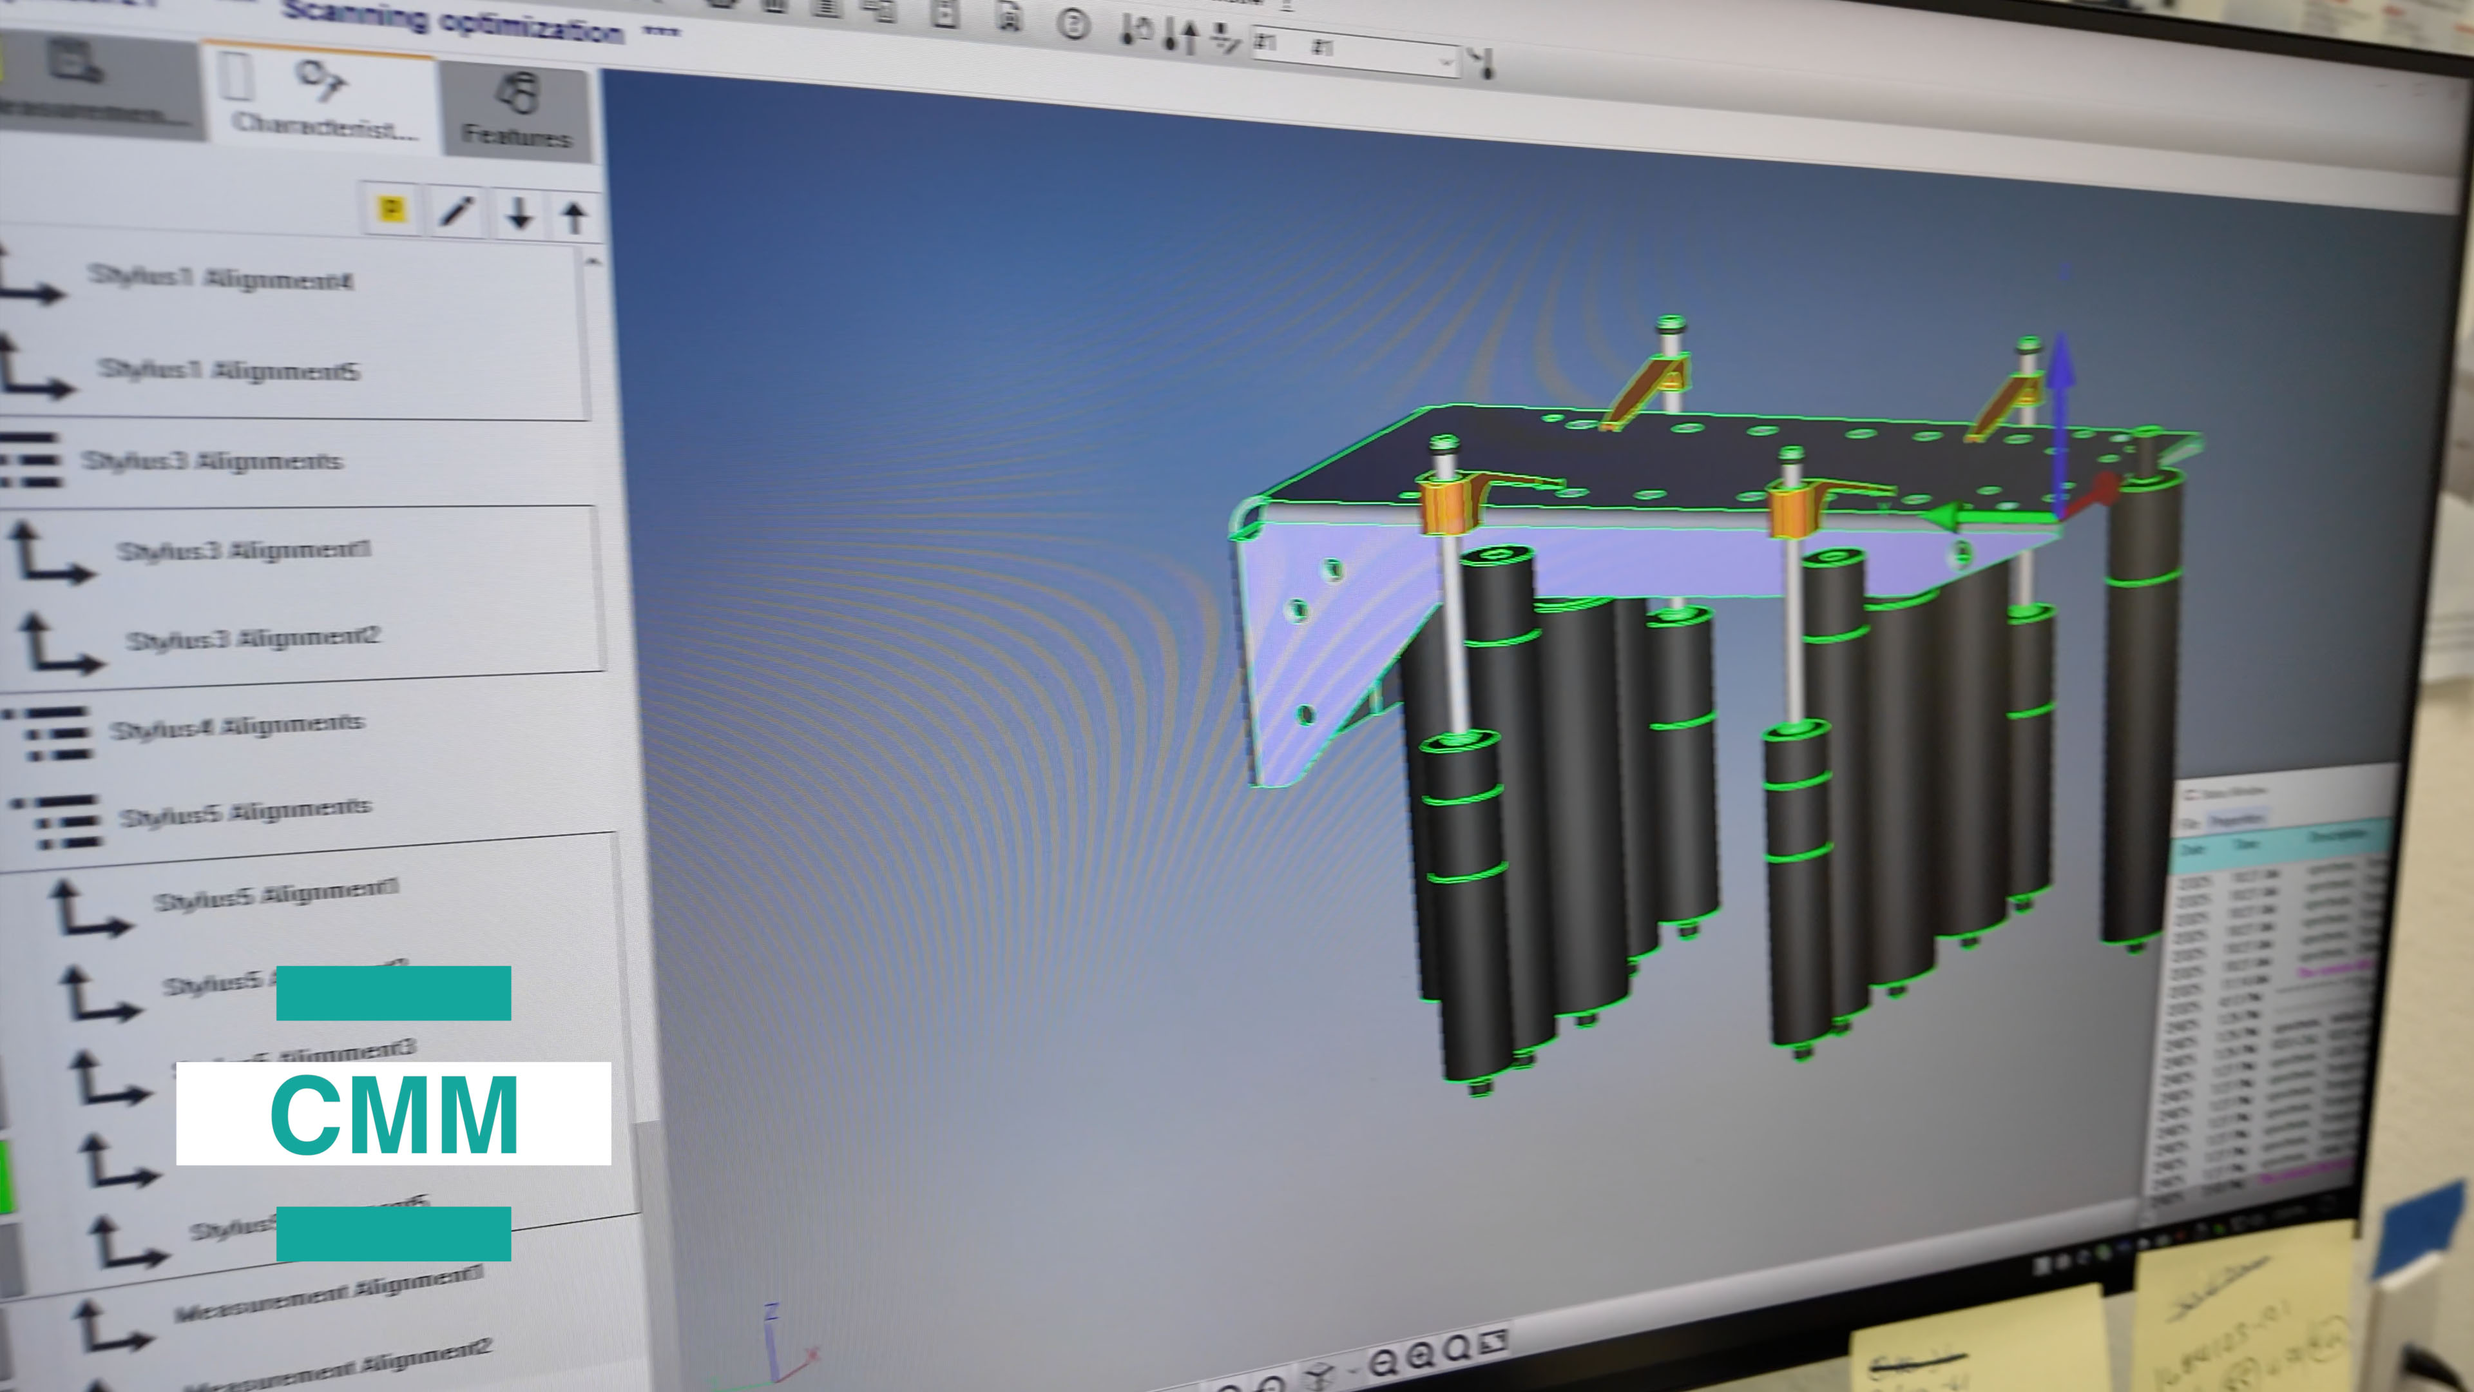Screen dimensions: 2474x1392
Task: Expand the Stylus4 Alignments group
Action: point(236,727)
